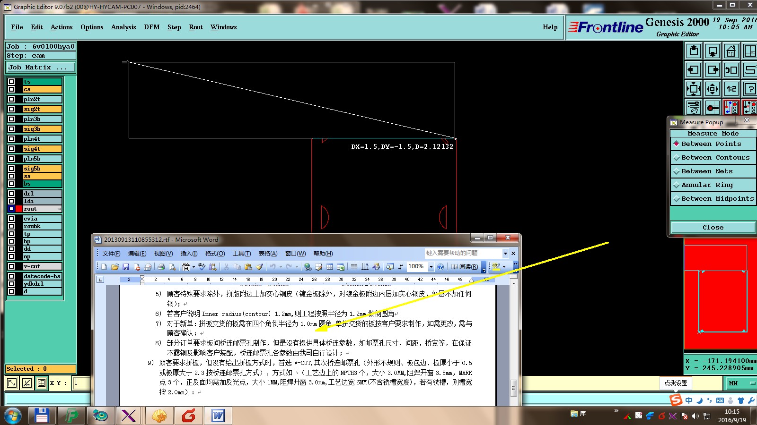
Task: Click the Help menu in Graphic Editor
Action: coord(550,27)
